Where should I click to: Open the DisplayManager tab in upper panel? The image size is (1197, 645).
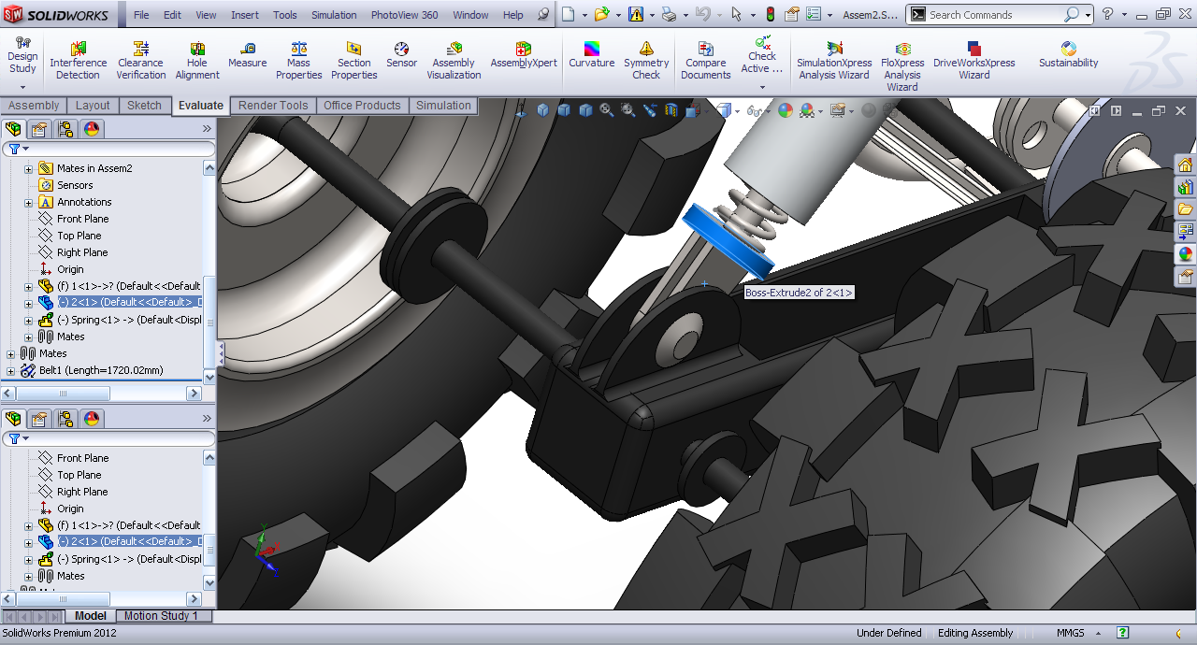click(x=92, y=129)
